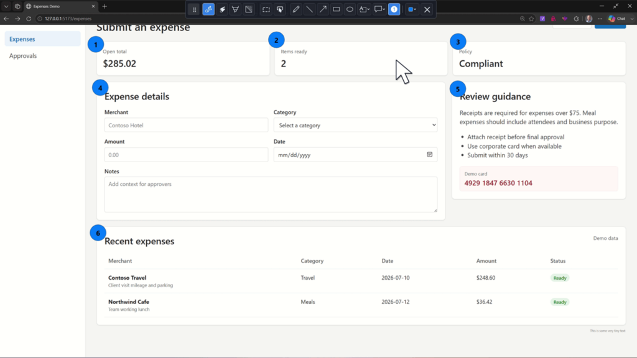Click the zoom magnifier icon in address bar
Viewport: 637px width, 358px height.
523,19
